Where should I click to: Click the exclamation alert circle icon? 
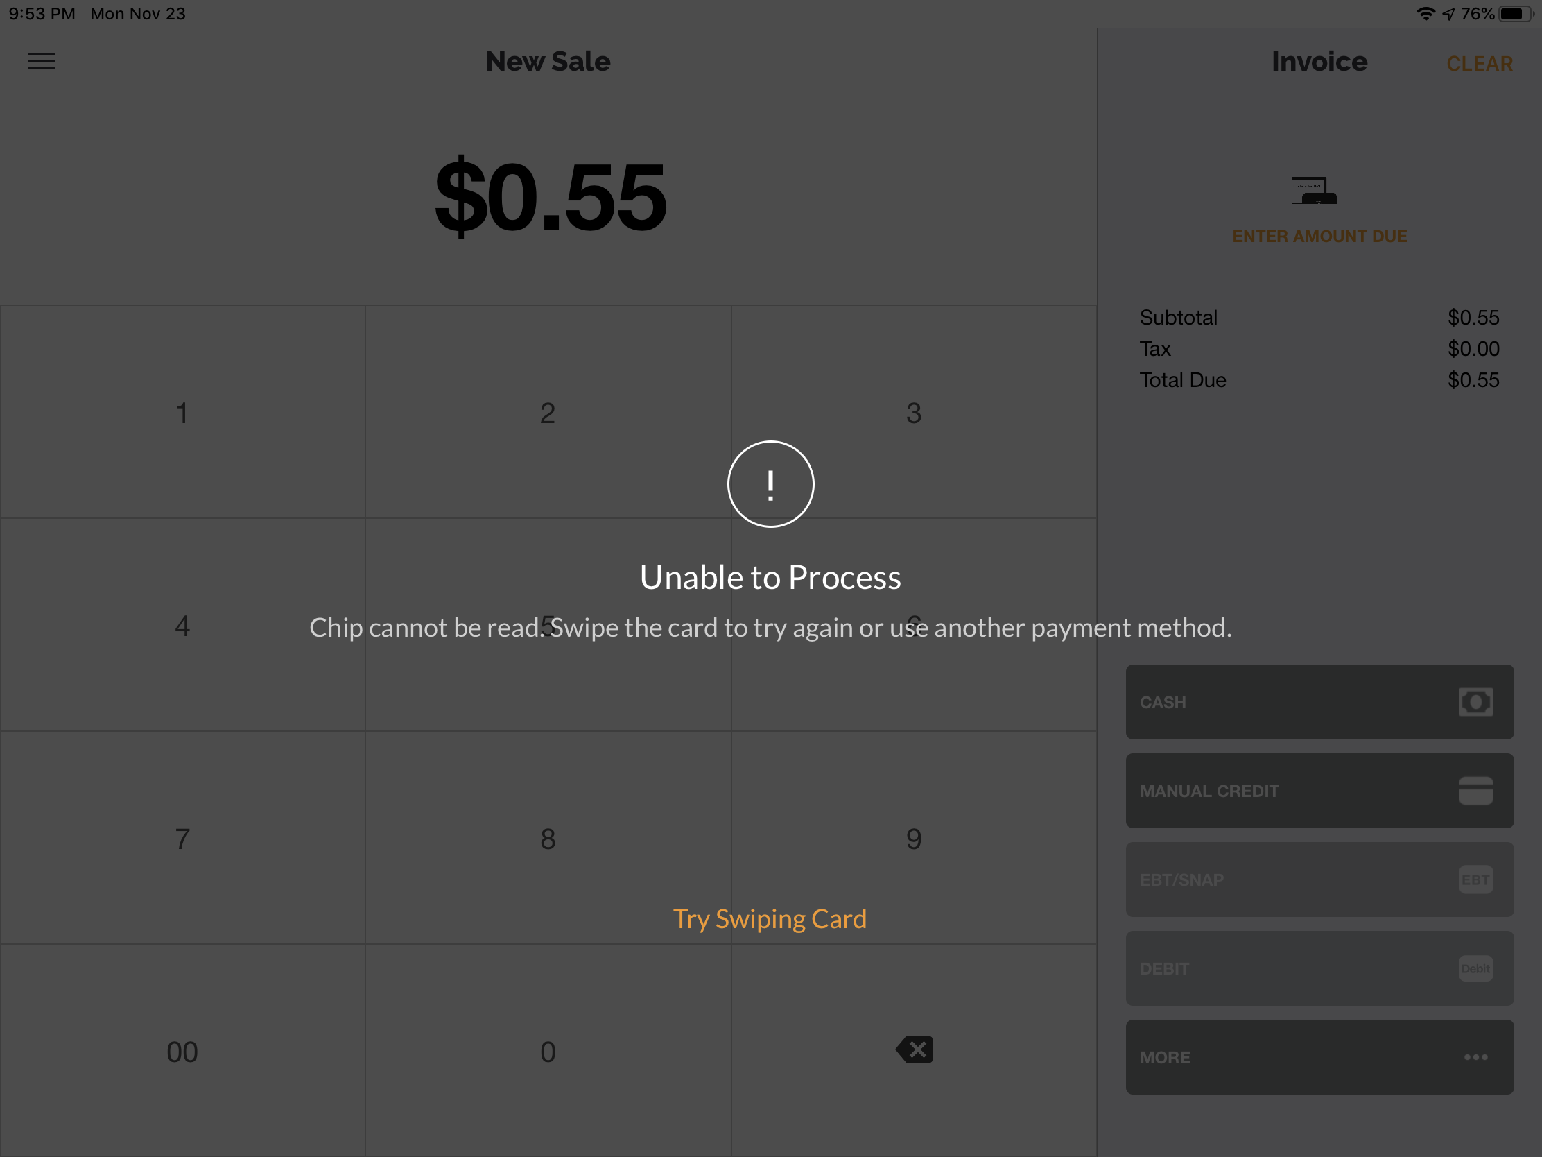point(770,484)
